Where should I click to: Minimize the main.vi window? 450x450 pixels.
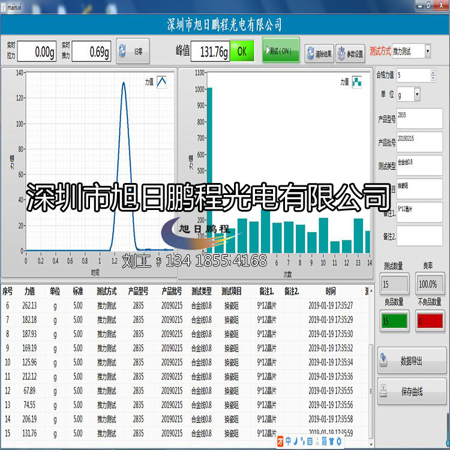tap(420, 5)
